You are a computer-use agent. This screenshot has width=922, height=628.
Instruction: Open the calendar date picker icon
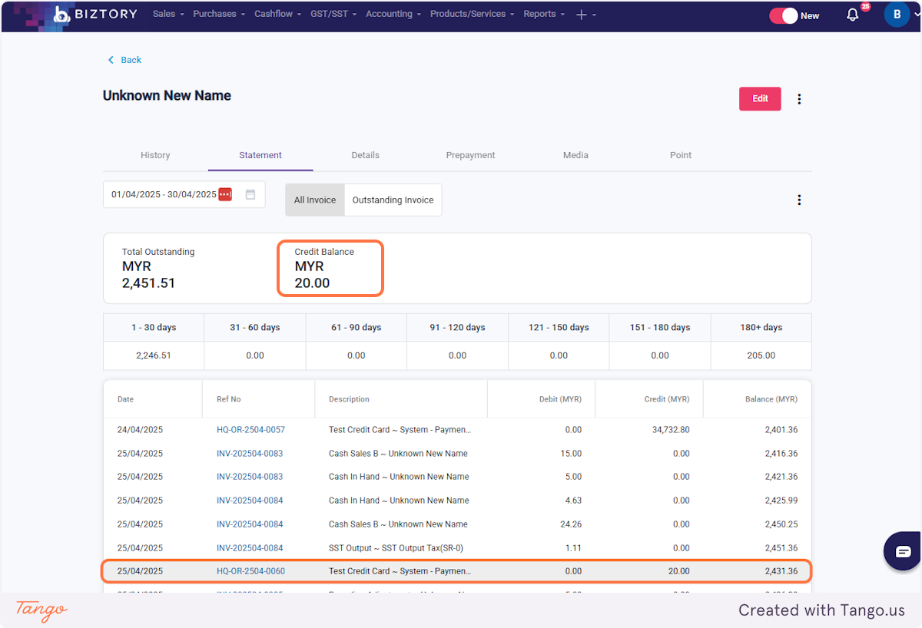click(250, 194)
